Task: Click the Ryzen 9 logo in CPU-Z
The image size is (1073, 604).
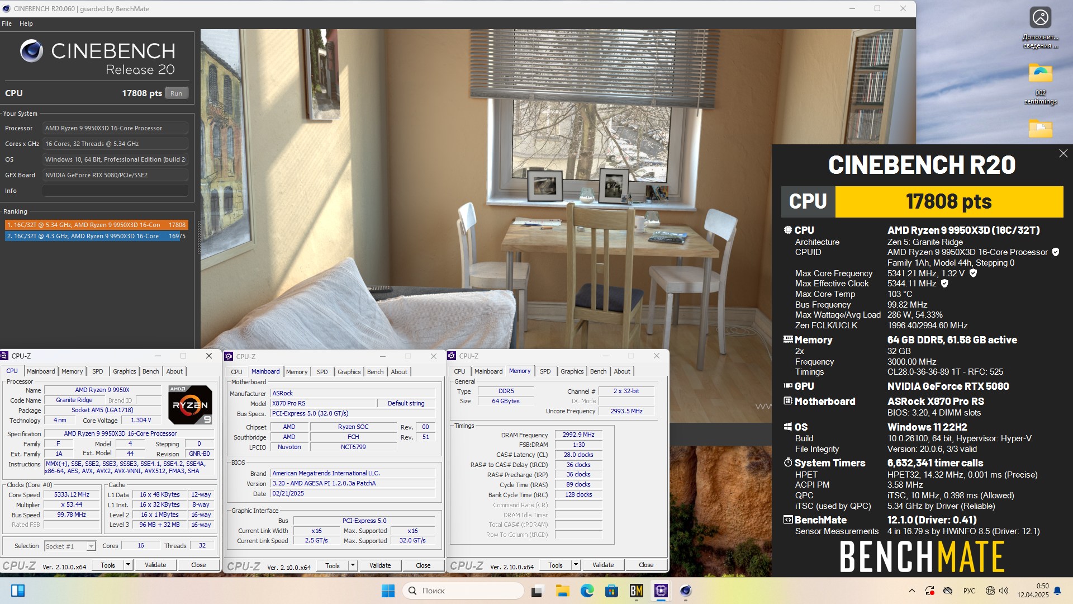Action: (x=190, y=405)
